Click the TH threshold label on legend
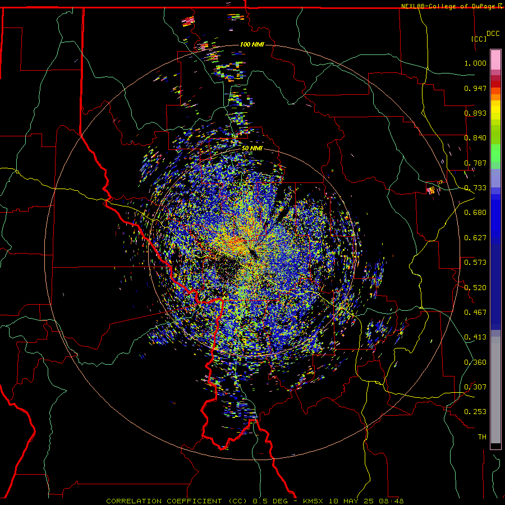 [x=482, y=437]
